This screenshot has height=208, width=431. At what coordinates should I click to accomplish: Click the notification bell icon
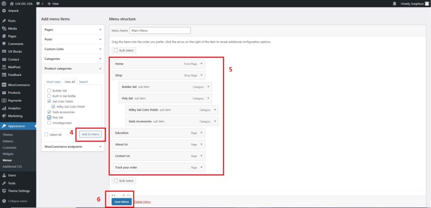tap(394, 3)
